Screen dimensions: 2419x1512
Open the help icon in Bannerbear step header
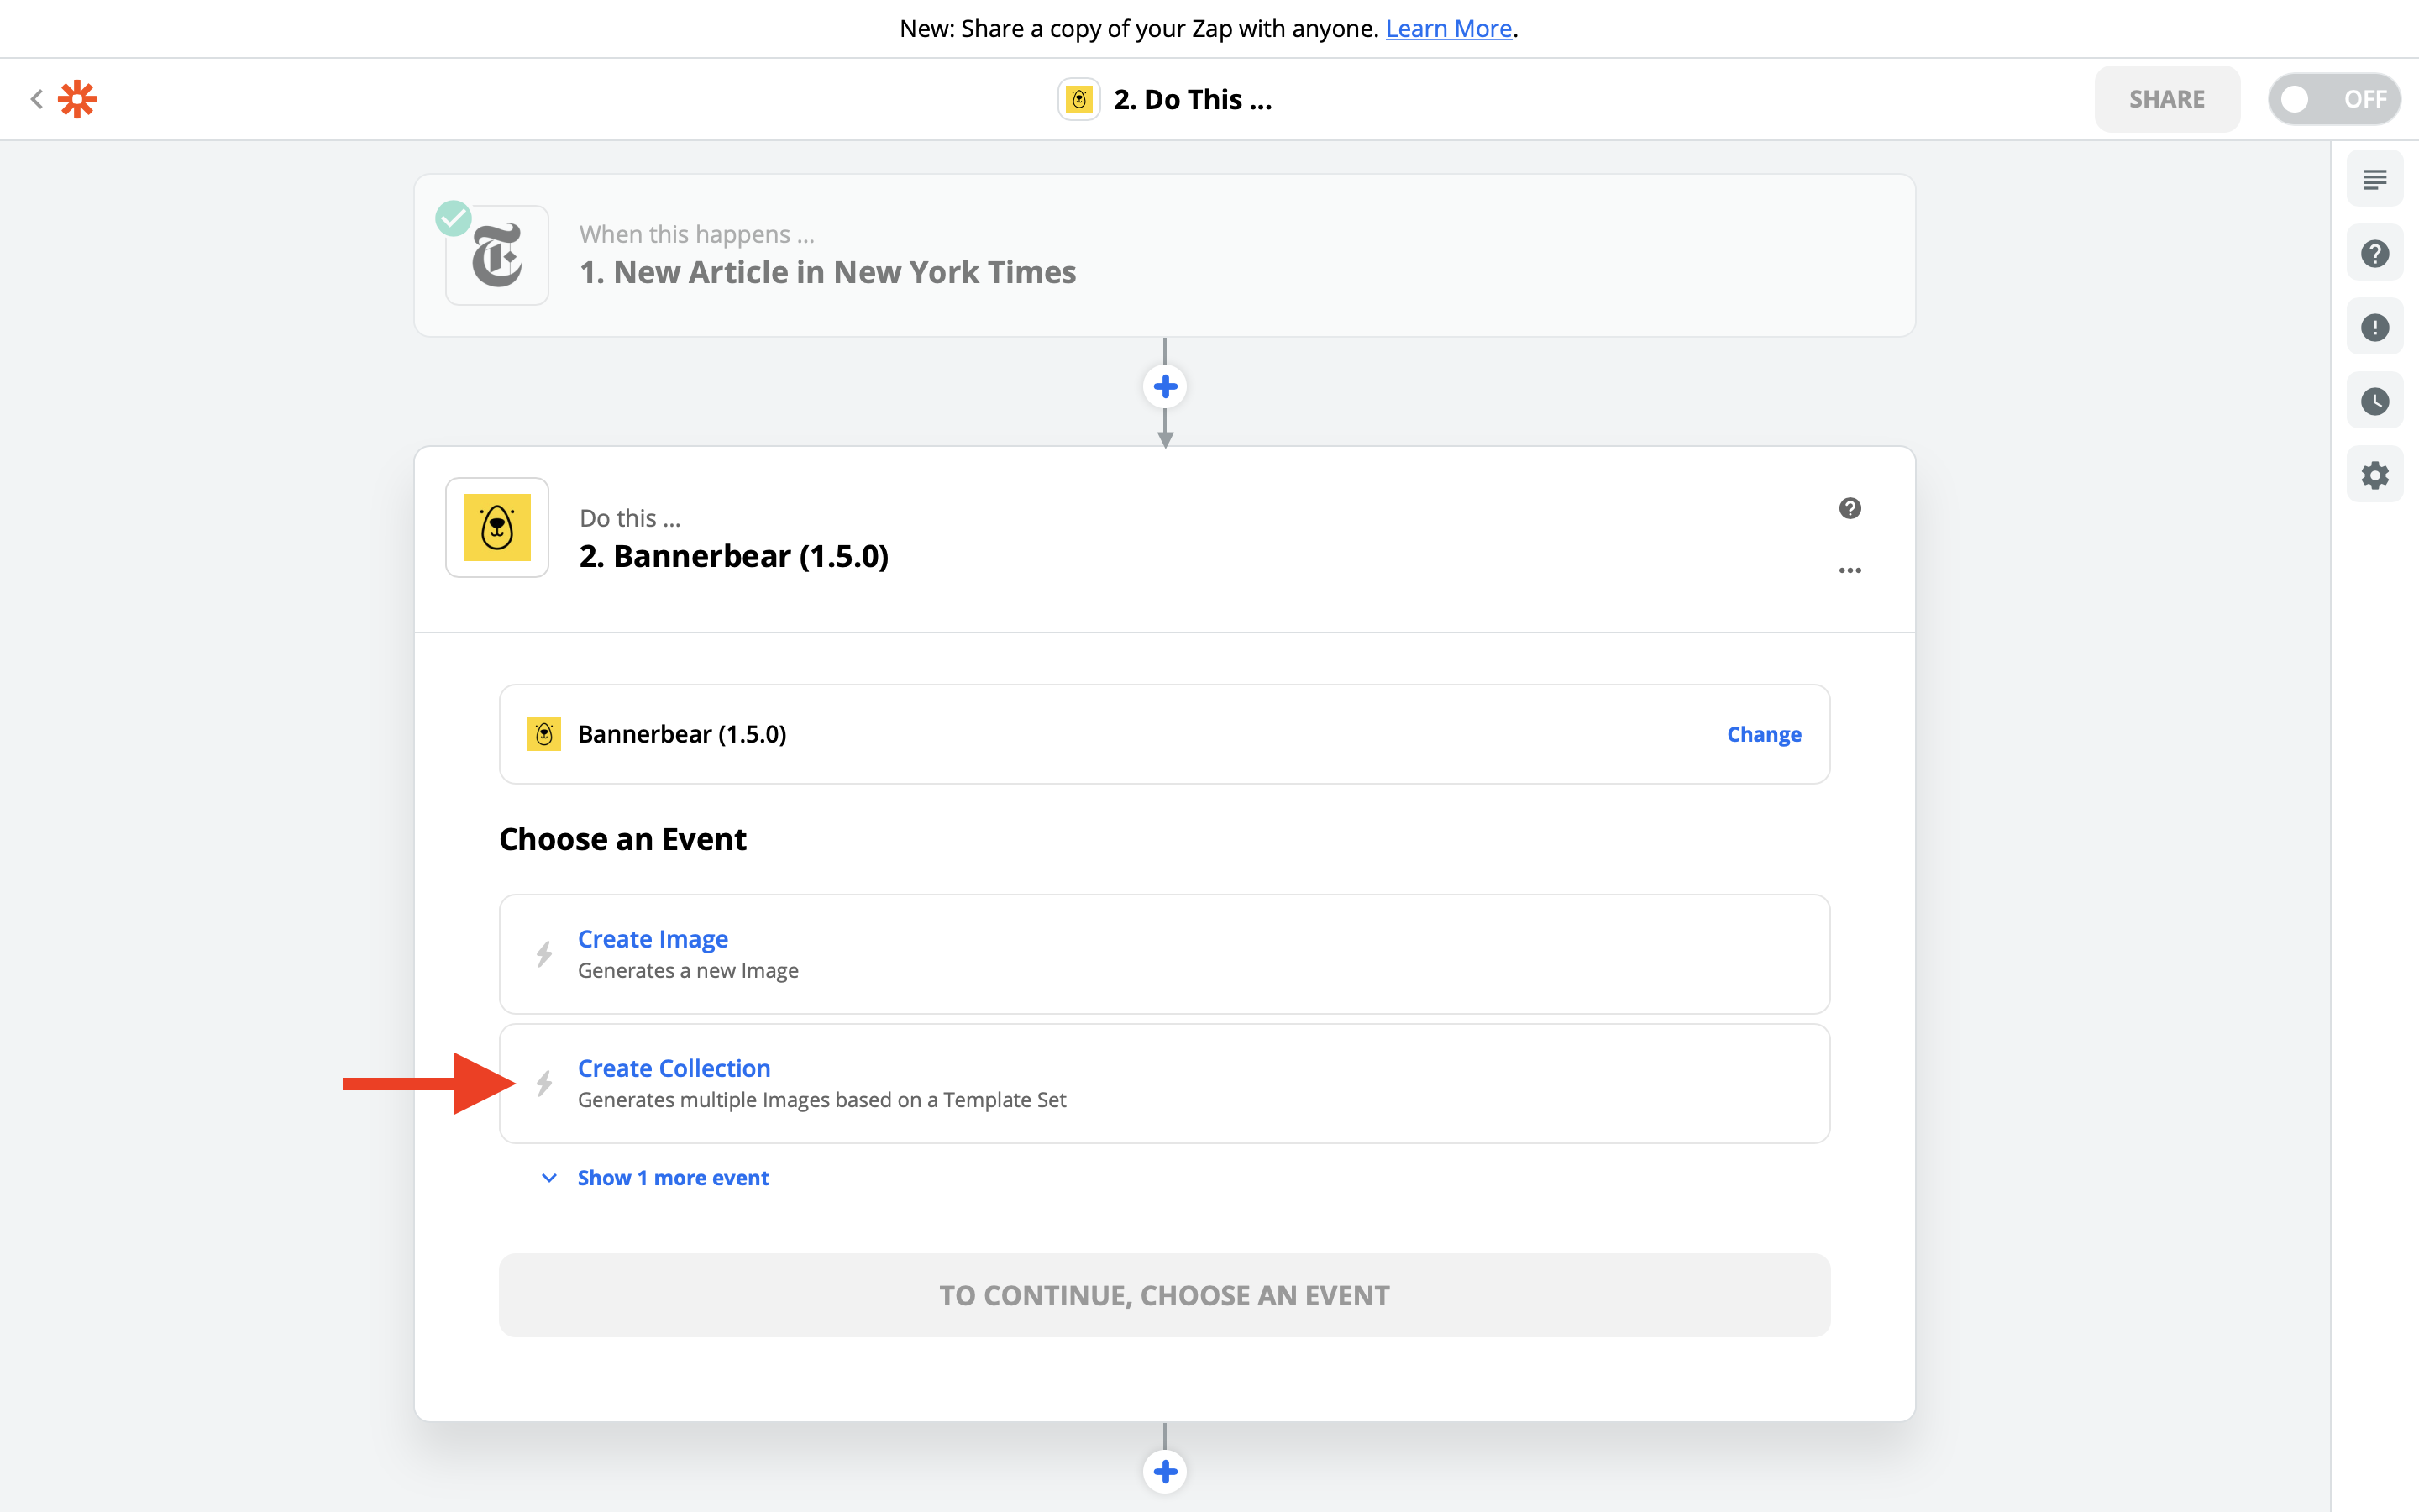tap(1850, 508)
